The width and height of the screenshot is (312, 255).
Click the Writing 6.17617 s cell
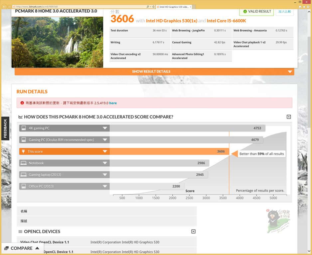coord(140,44)
